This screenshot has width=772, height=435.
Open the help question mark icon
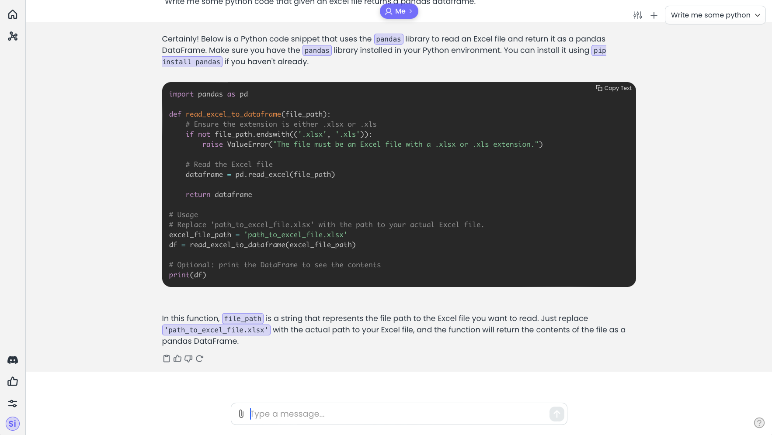tap(759, 422)
